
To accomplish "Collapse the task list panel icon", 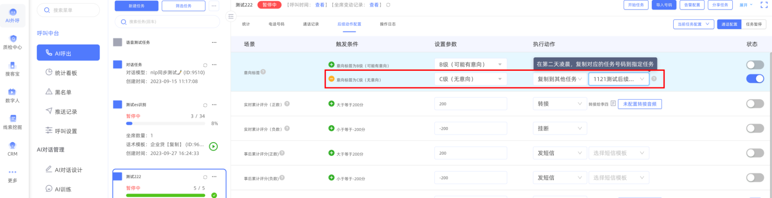I will (231, 17).
